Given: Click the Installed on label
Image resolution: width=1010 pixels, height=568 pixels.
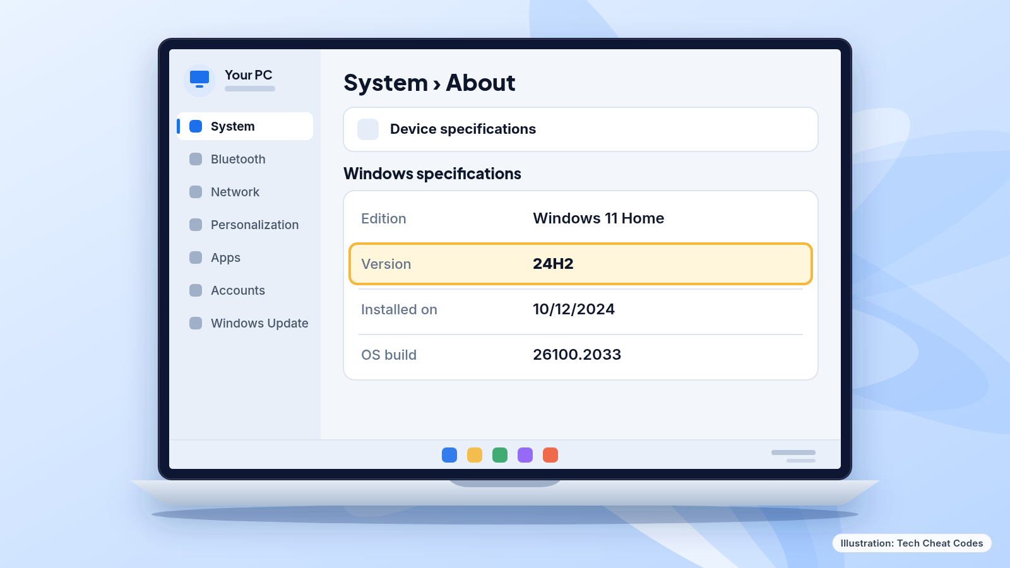Looking at the screenshot, I should coord(399,309).
